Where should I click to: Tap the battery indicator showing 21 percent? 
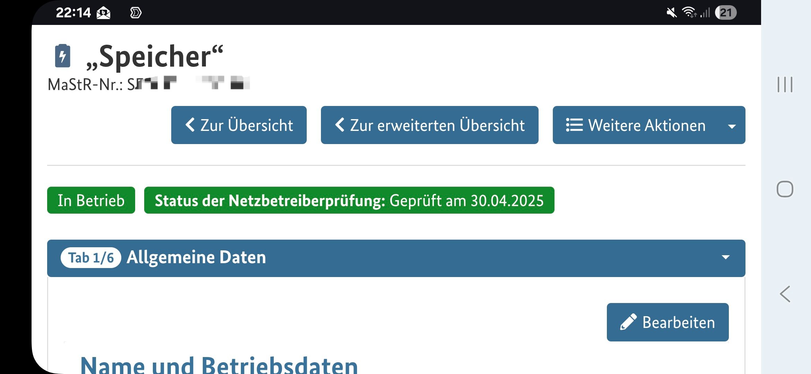pos(726,13)
